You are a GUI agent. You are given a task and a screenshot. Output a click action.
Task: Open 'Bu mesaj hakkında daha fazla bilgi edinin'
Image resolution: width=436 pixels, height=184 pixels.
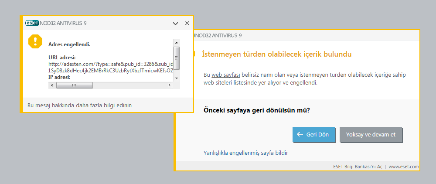click(x=79, y=106)
